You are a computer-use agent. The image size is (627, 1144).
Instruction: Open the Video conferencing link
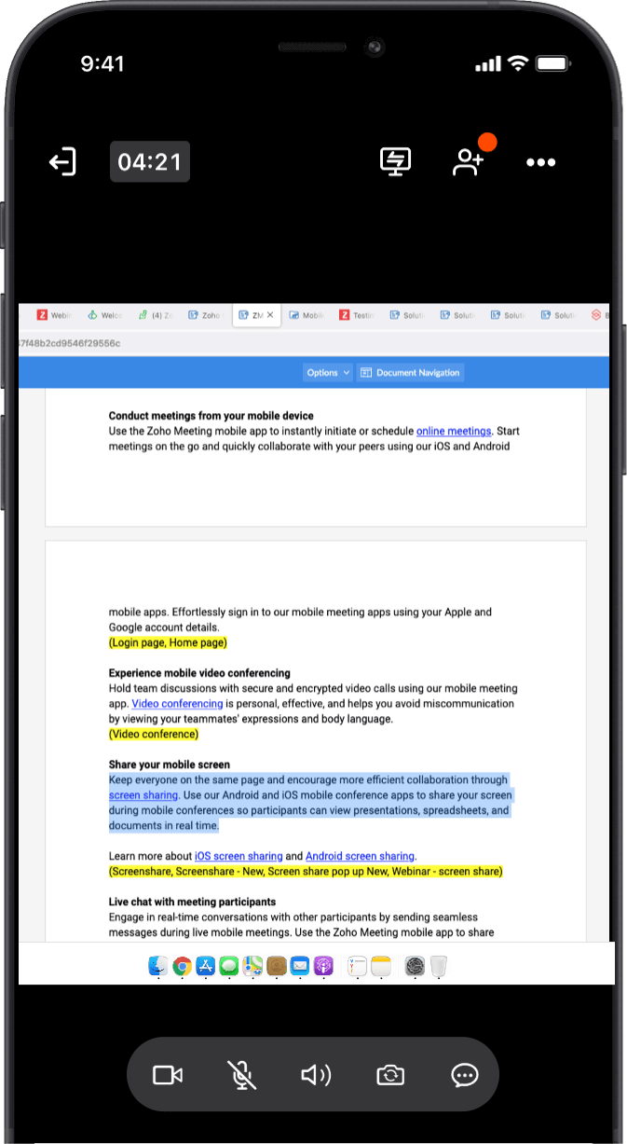[x=177, y=703]
